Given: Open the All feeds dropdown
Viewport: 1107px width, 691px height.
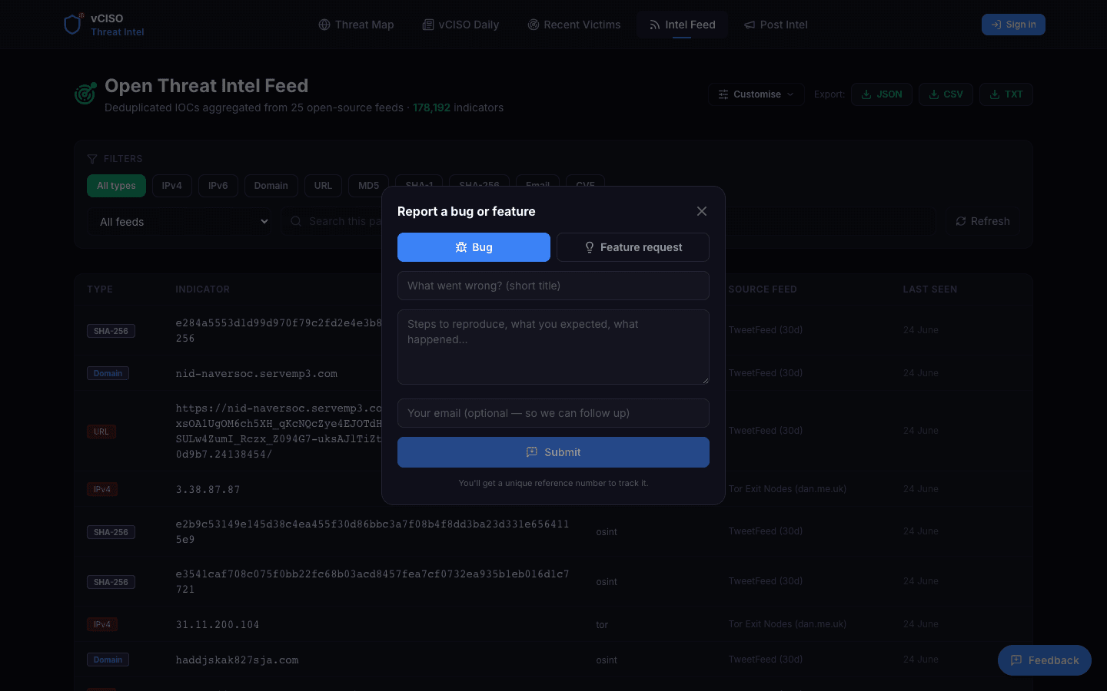Looking at the screenshot, I should pos(180,222).
